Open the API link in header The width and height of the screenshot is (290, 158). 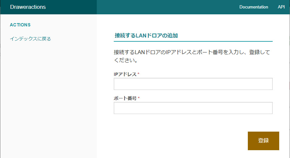[281, 7]
